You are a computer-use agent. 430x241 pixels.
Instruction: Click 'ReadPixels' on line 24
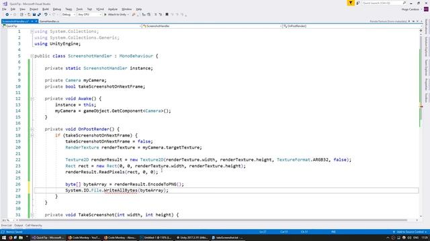click(112, 172)
